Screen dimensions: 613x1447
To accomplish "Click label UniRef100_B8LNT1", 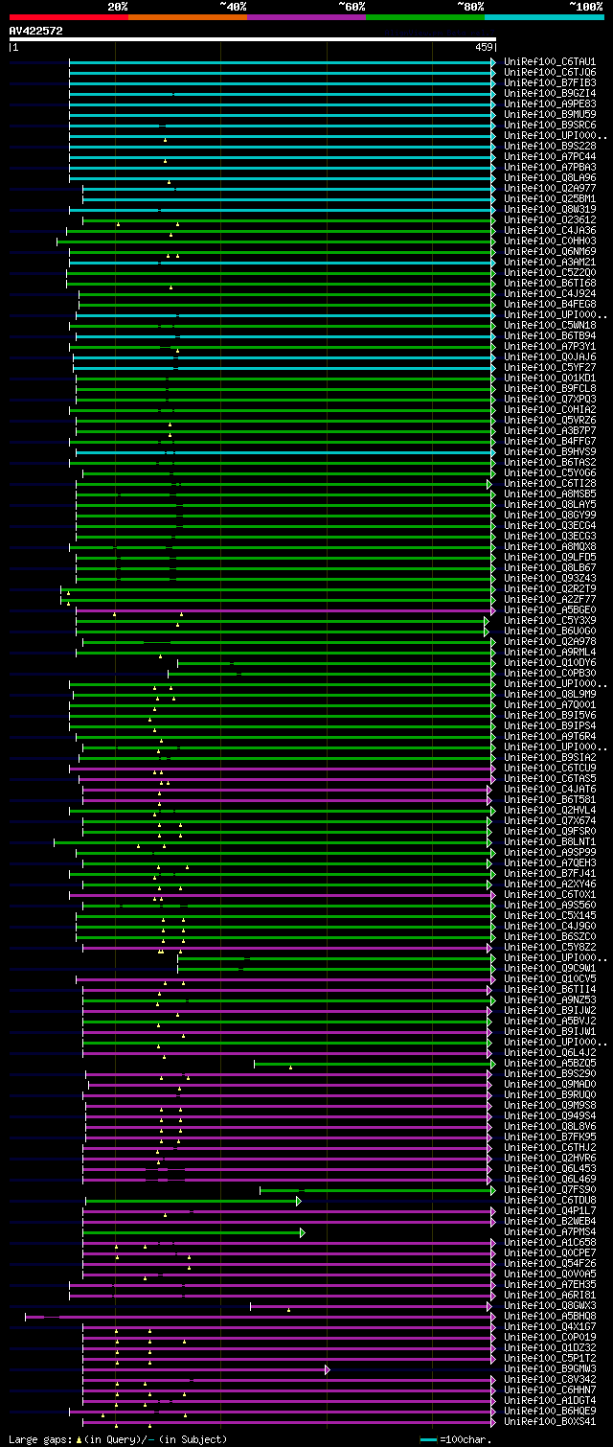I will coord(550,841).
